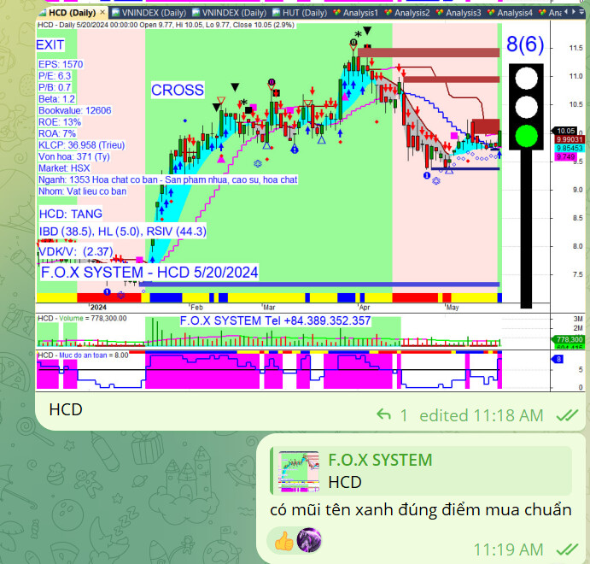This screenshot has height=564, width=590.
Task: Click the EPS: 1570 text
Action: (x=61, y=64)
